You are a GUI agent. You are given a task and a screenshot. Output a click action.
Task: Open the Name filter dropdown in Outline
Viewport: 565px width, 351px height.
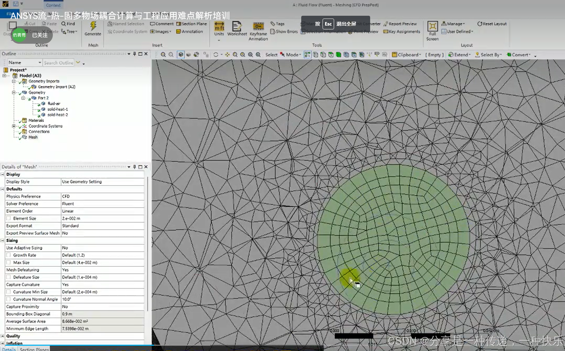click(x=25, y=63)
